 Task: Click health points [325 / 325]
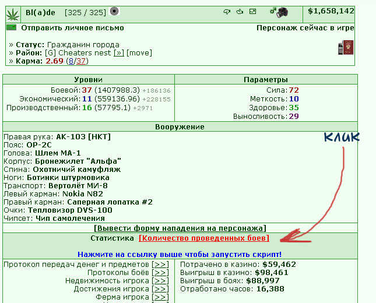coord(85,12)
